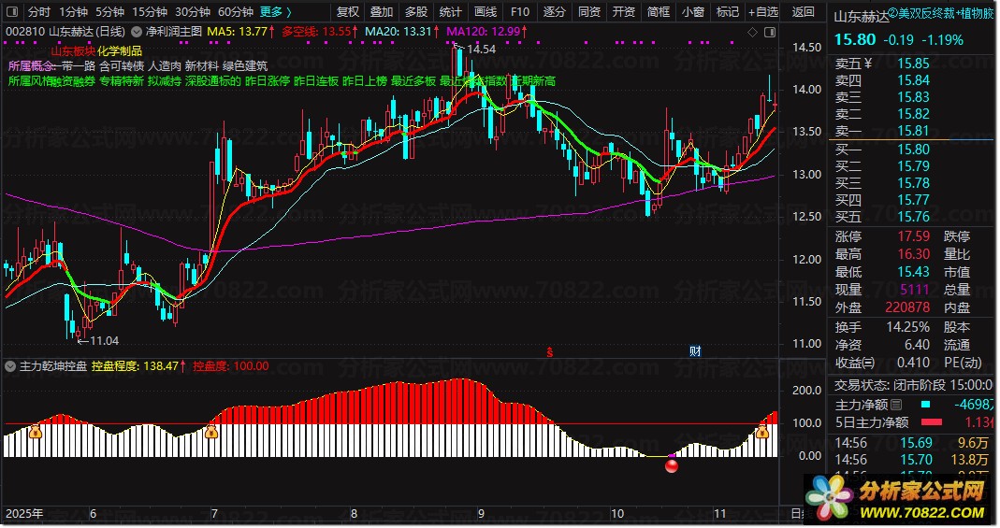Click the blue 财 financial marker
1000x528 pixels.
pos(695,351)
